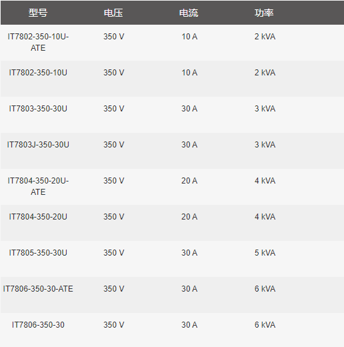Screen dimensions: 344x347
Task: Click the 20 A current of IT7804-350-20U-ATE
Action: tap(189, 181)
